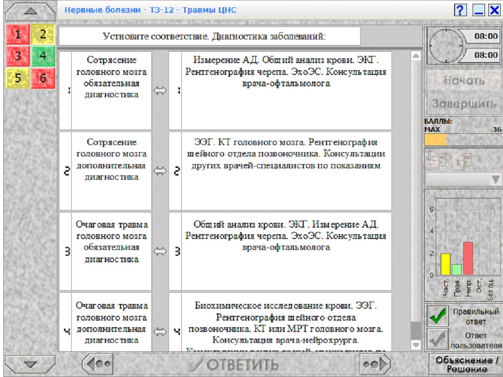
Task: Select question 3 red tile
Action: (x=18, y=56)
